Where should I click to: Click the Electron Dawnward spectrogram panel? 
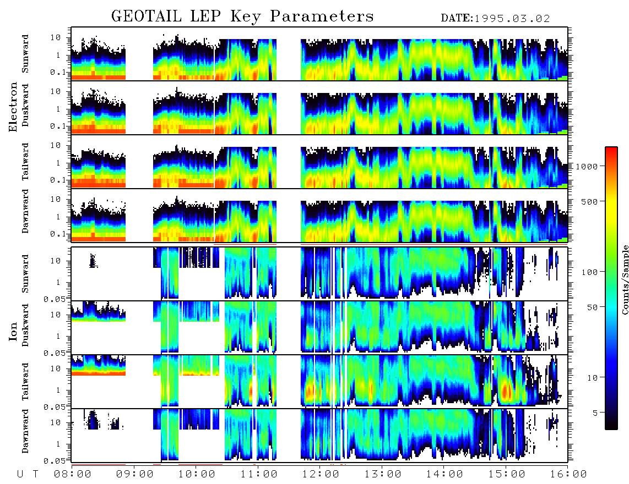(319, 216)
